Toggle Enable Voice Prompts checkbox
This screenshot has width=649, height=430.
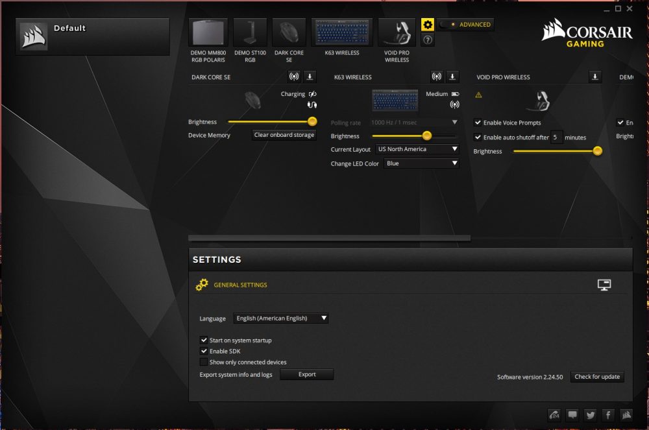[x=478, y=123]
